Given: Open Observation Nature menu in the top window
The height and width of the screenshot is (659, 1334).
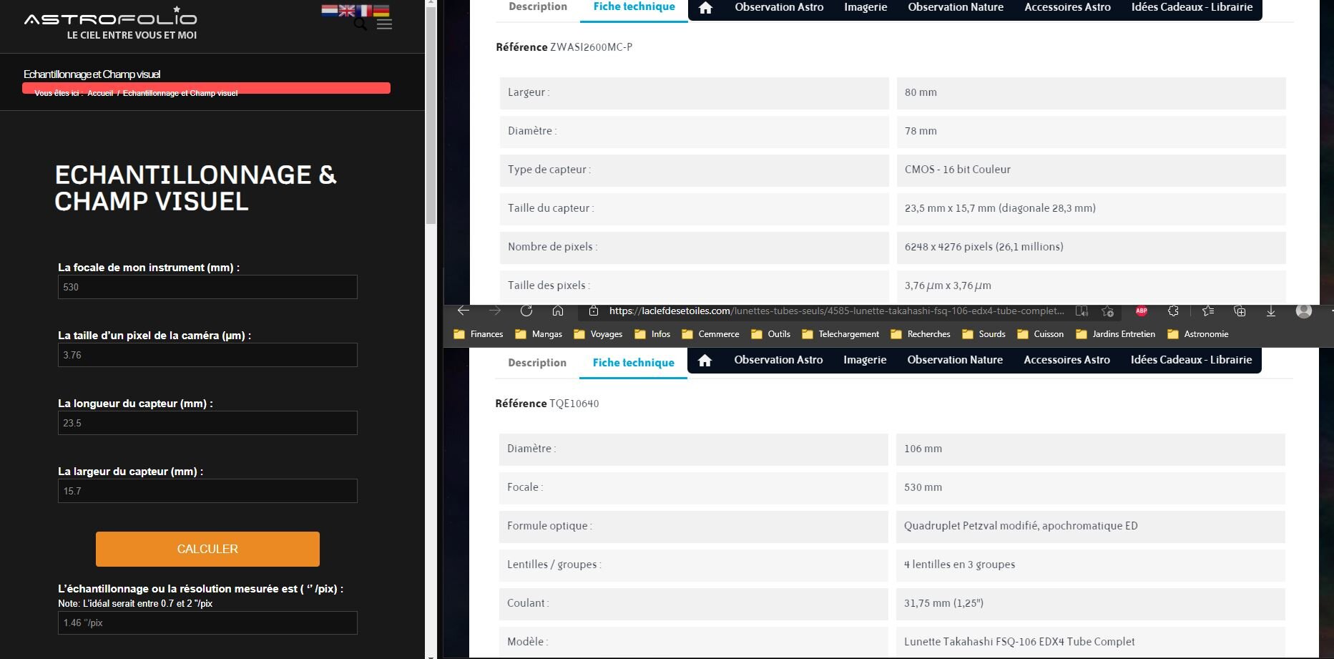Looking at the screenshot, I should pyautogui.click(x=956, y=7).
